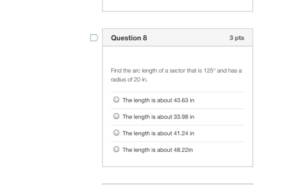The width and height of the screenshot is (282, 185).
Task: Click empty space in the Question 8 header bar
Action: pyautogui.click(x=189, y=38)
